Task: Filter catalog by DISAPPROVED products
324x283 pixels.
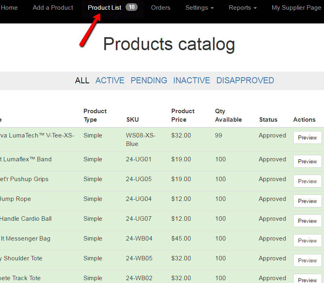Action: [245, 80]
